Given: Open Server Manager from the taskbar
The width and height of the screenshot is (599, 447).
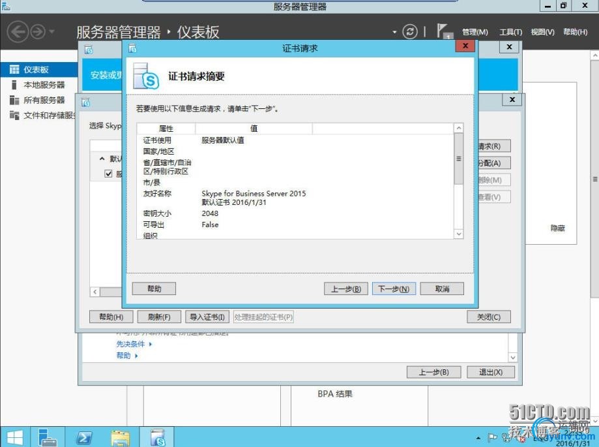Looking at the screenshot, I should (48, 437).
